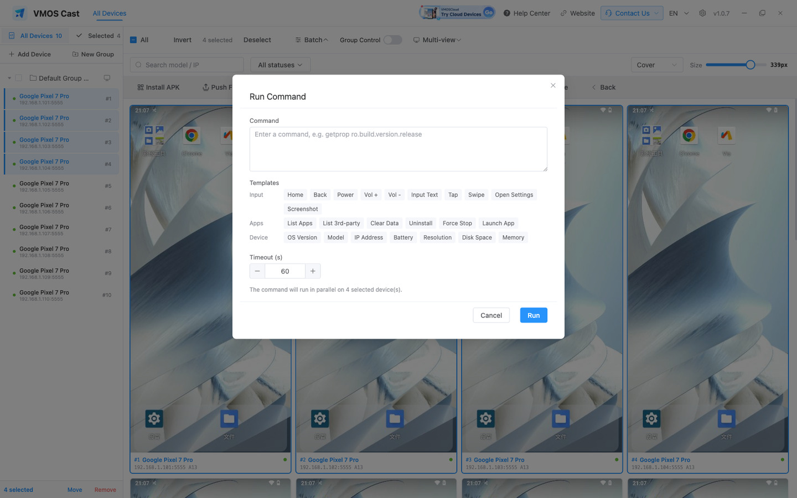The height and width of the screenshot is (498, 797).
Task: Open the Files folder on device #4 screen
Action: point(727,418)
